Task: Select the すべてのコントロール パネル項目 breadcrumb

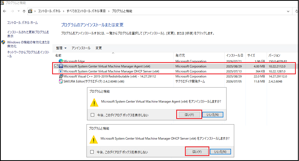Action: tap(86, 11)
